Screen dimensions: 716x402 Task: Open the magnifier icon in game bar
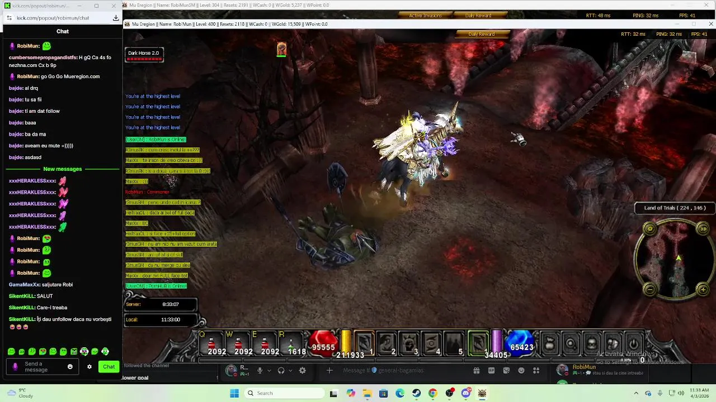(x=571, y=343)
